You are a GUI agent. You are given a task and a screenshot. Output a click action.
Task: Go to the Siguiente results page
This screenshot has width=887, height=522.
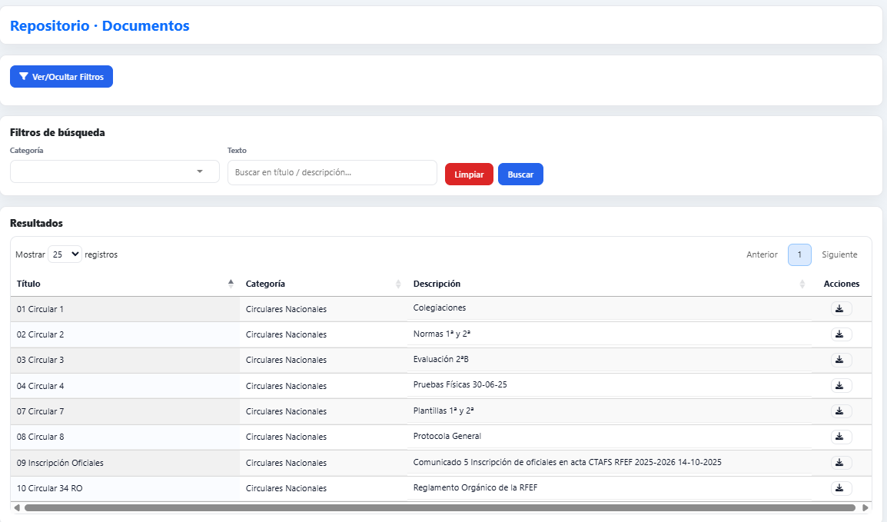coord(839,254)
